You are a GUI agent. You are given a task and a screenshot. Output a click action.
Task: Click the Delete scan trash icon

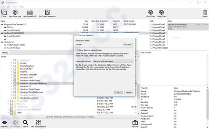(x=205, y=13)
